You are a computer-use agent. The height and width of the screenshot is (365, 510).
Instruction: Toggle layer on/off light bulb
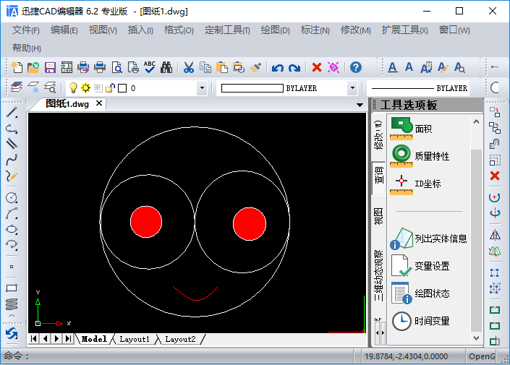tap(73, 87)
